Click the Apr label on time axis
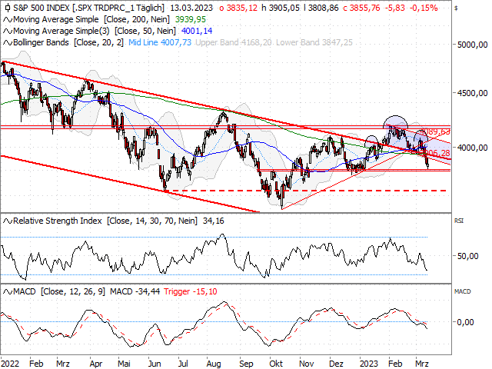492x369 pixels. coord(95,364)
